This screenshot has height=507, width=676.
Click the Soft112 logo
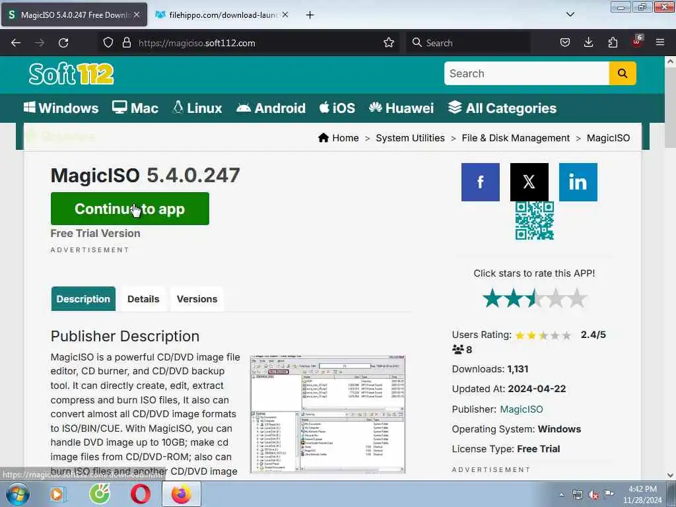coord(71,74)
